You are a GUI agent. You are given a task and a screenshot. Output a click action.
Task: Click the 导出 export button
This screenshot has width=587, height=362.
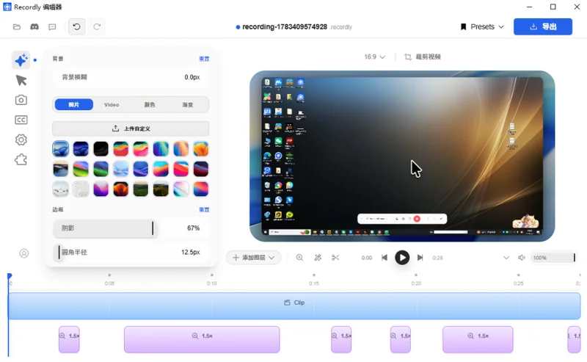[543, 27]
